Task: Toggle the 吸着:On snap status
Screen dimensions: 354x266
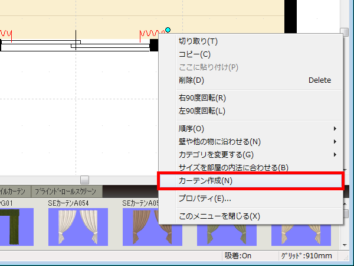Action: pyautogui.click(x=238, y=256)
